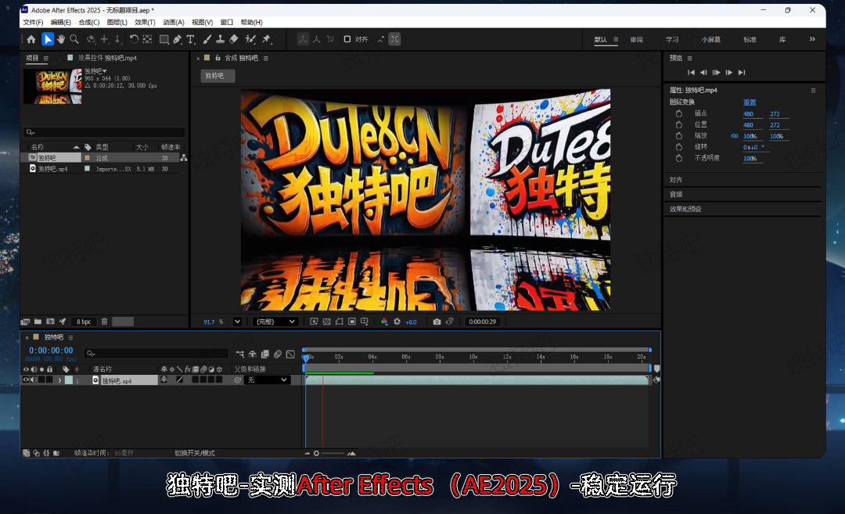Open the graph editor icon in timeline
This screenshot has height=514, width=845.
290,354
